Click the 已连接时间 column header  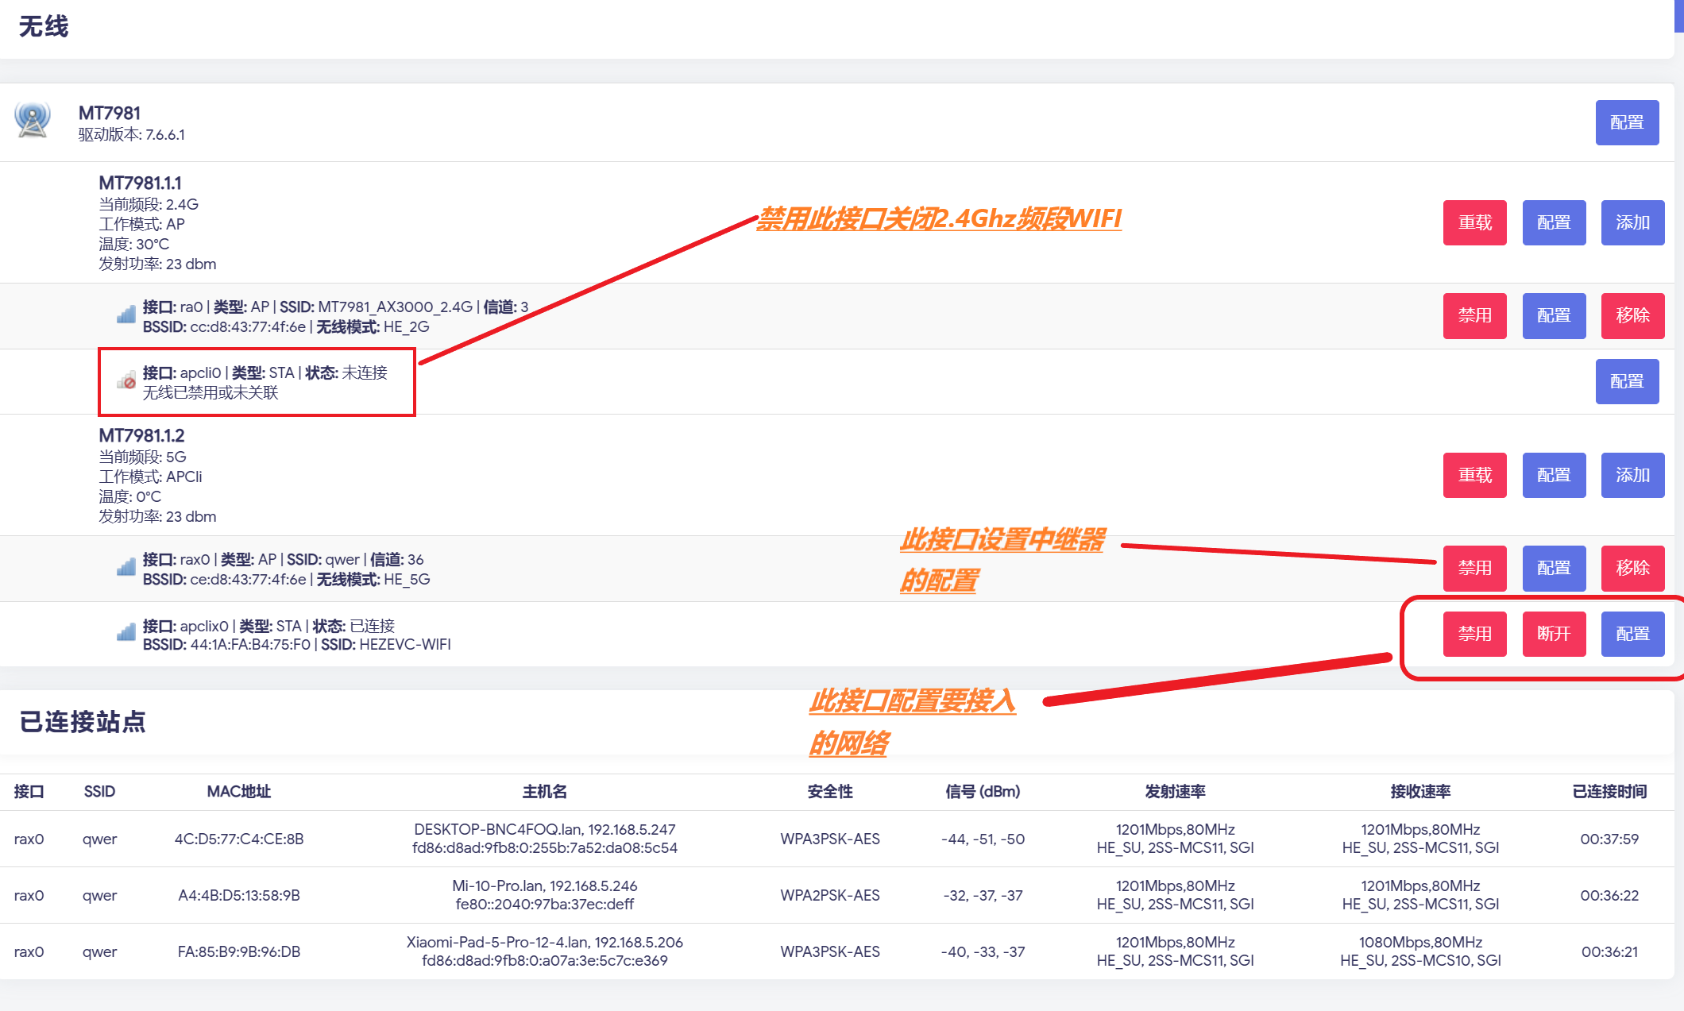pyautogui.click(x=1609, y=791)
